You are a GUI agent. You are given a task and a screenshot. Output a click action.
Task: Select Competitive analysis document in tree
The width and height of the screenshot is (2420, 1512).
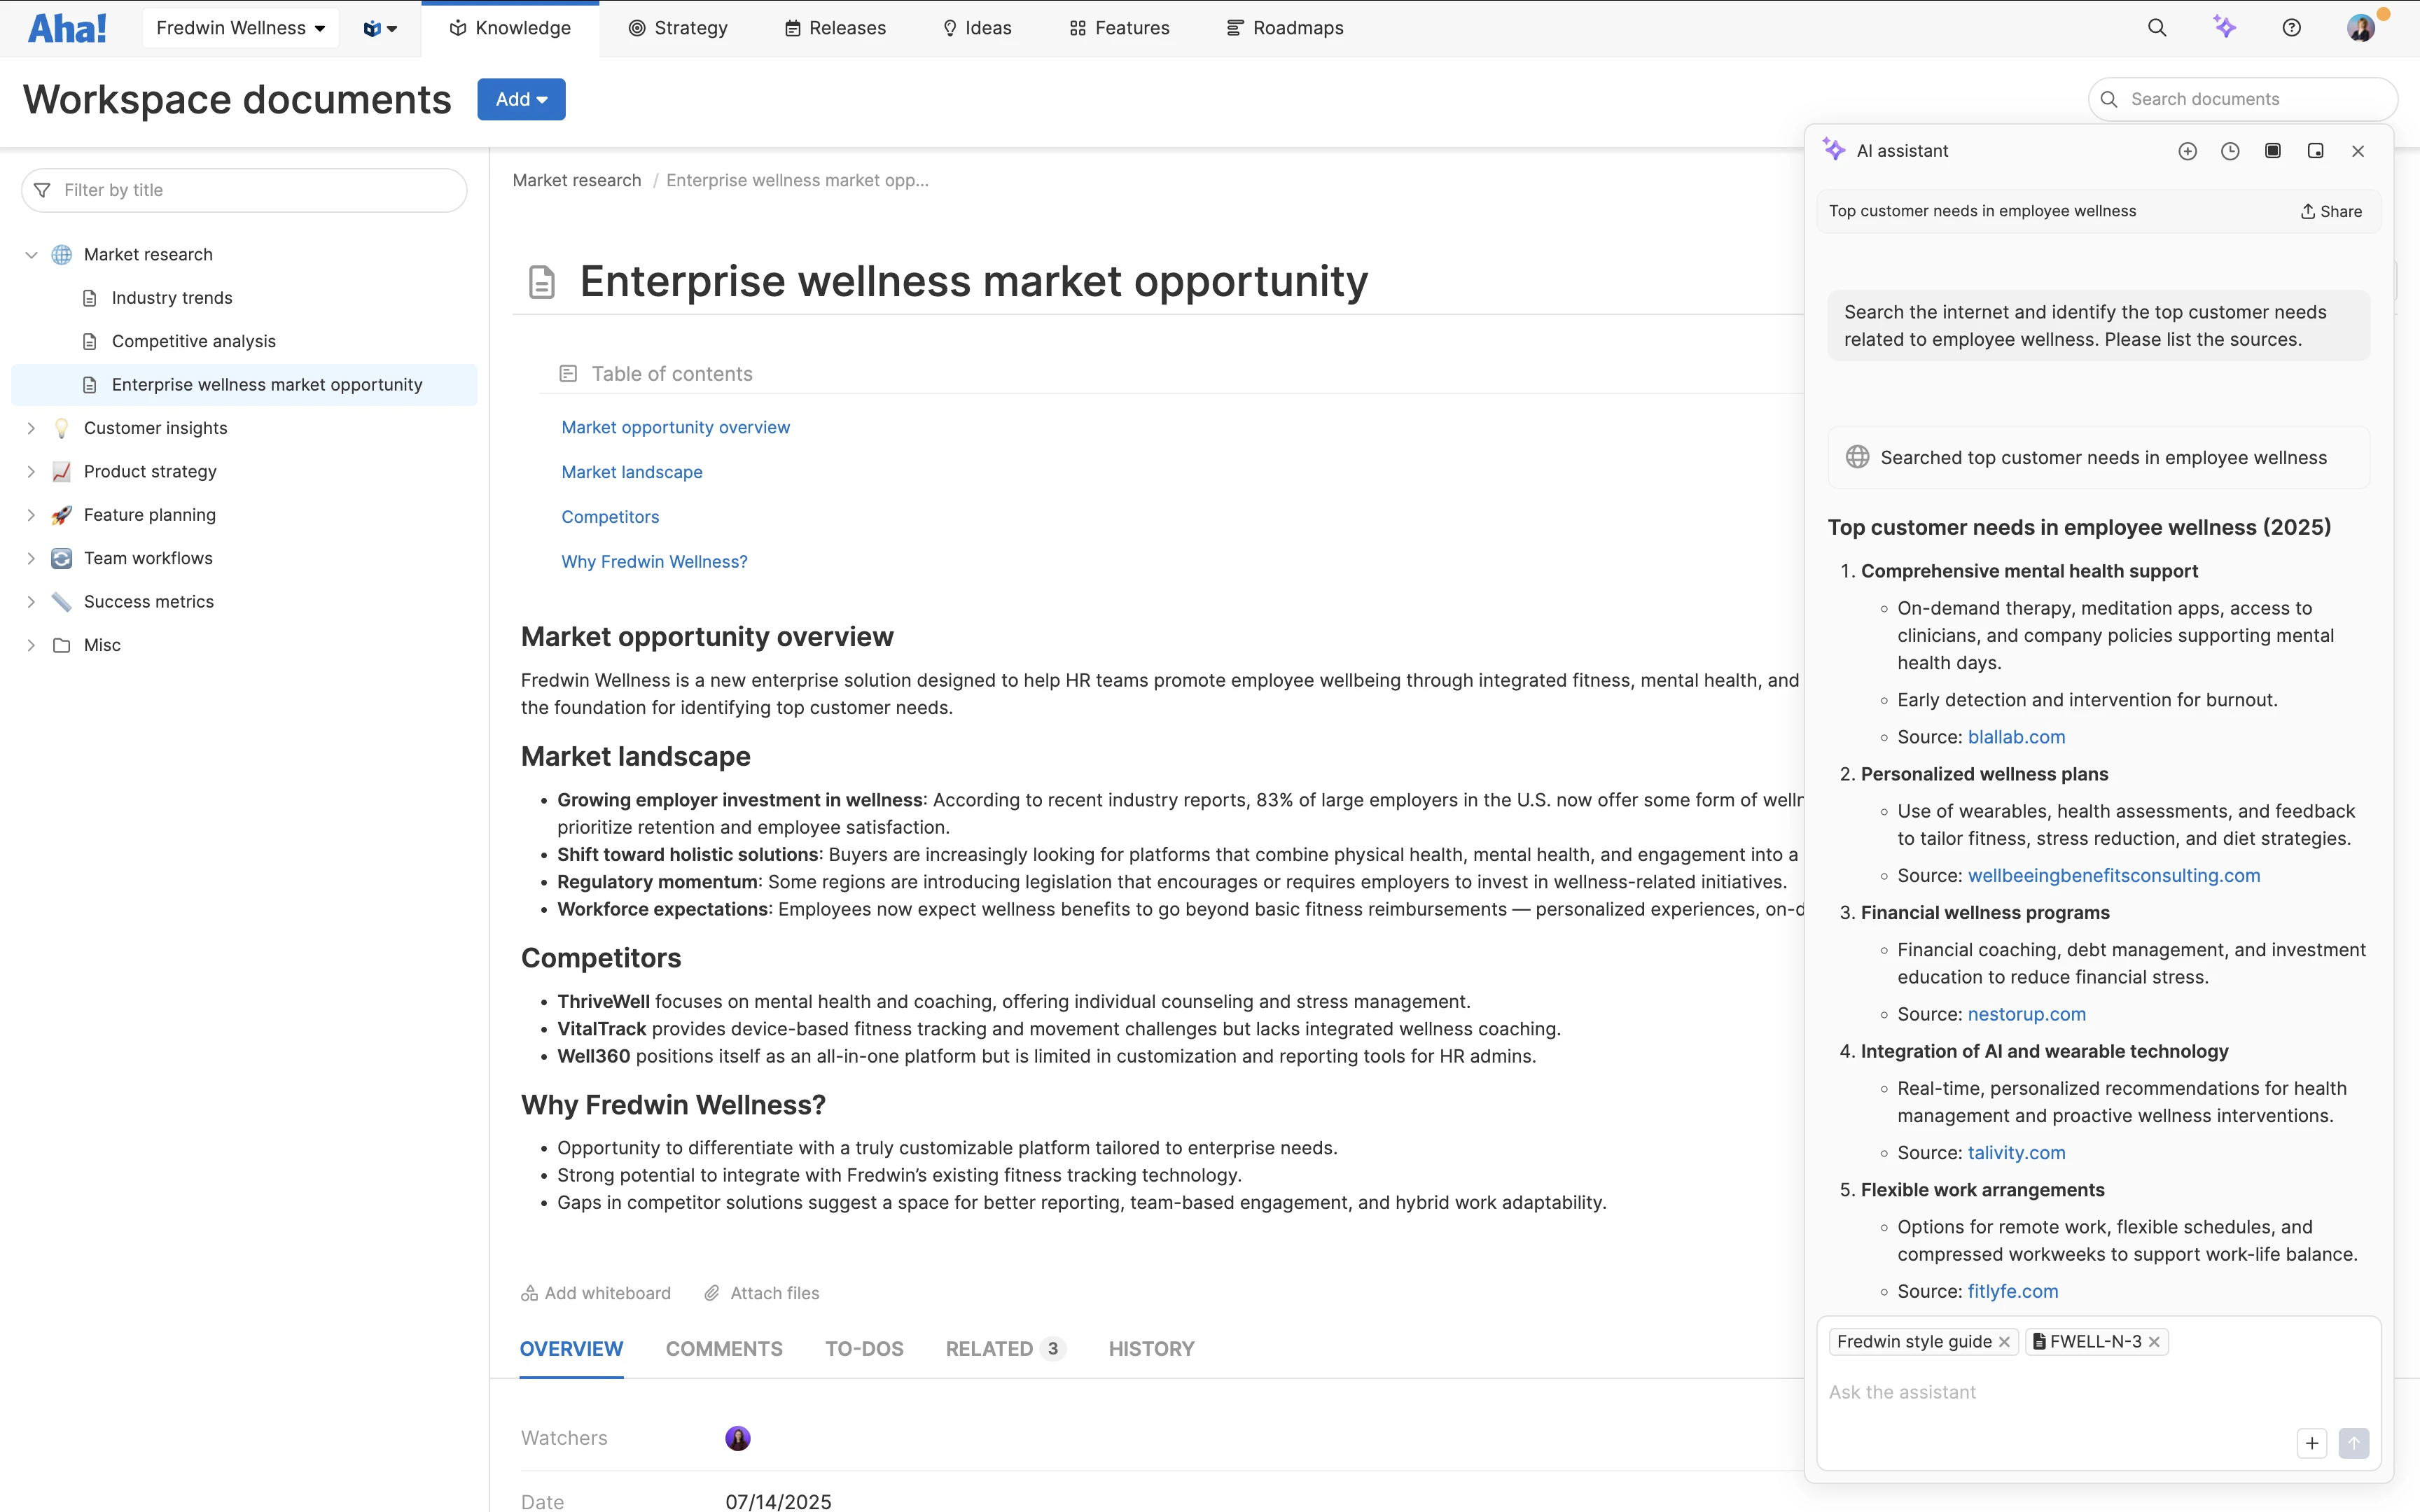193,341
